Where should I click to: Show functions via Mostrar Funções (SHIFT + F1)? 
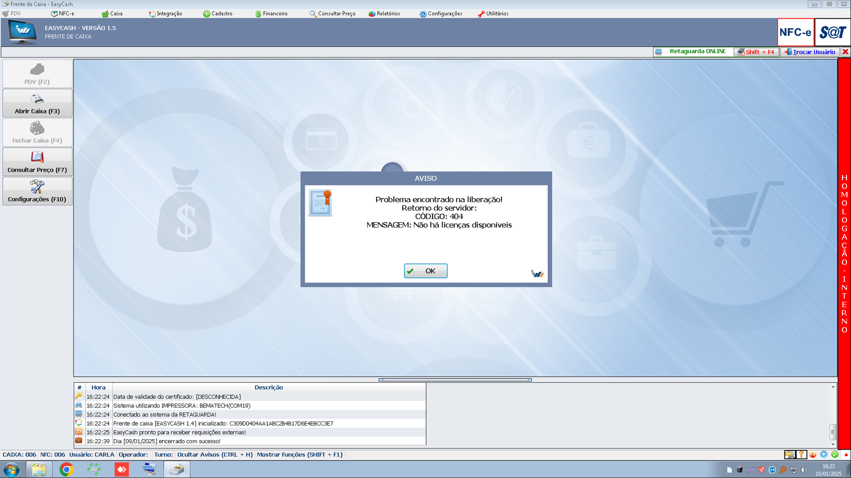[x=300, y=454]
